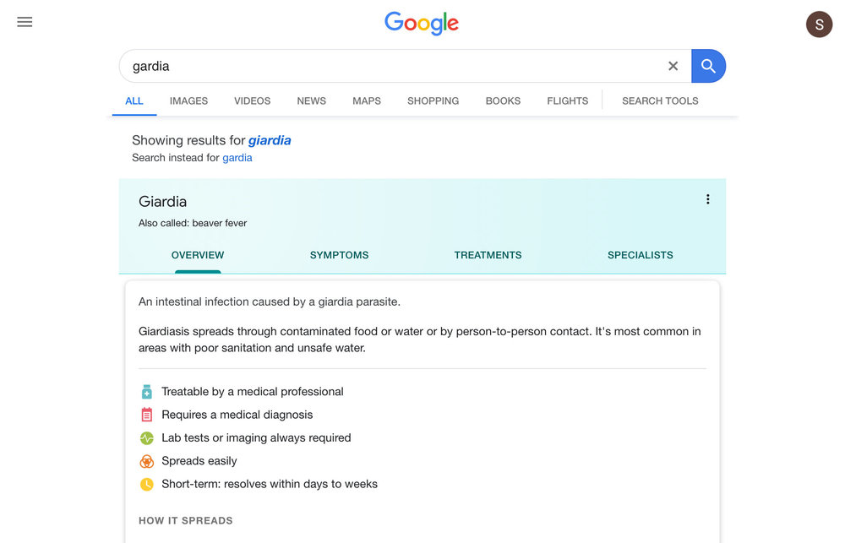Select the Treatments tab
This screenshot has height=543, width=845.
pyautogui.click(x=488, y=255)
